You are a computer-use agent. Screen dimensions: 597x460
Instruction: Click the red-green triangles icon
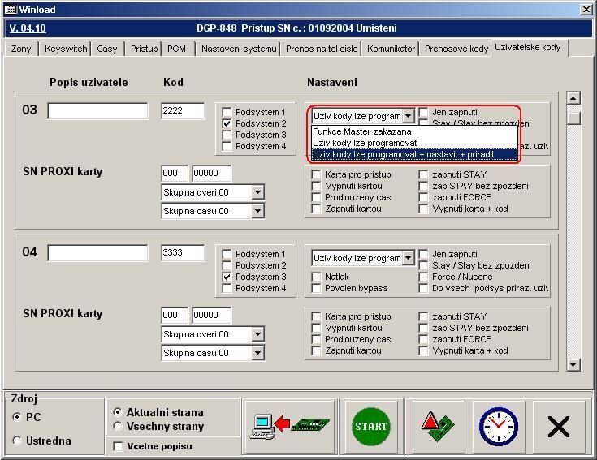pos(436,426)
